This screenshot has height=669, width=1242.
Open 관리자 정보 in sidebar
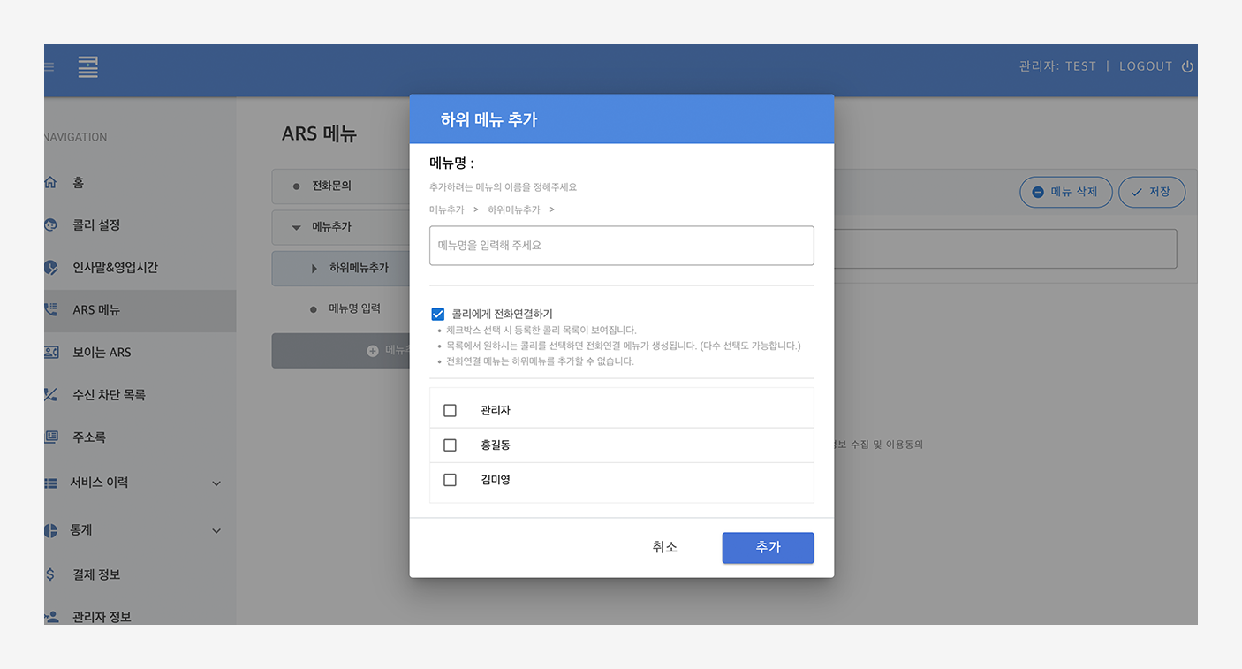coord(102,617)
